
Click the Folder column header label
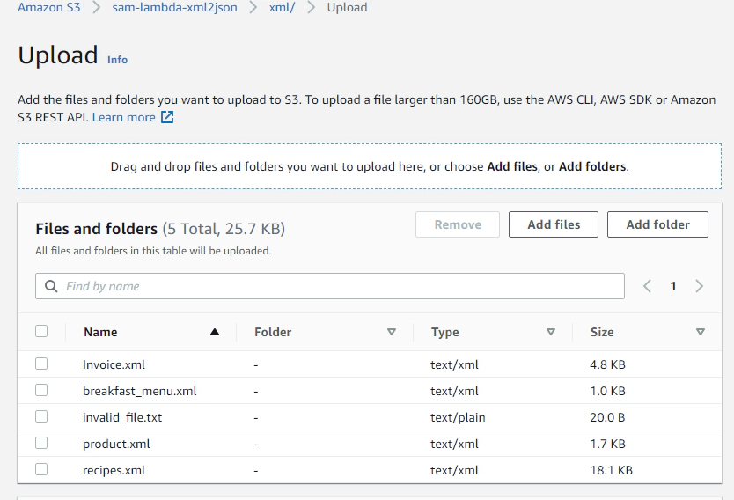click(x=273, y=332)
